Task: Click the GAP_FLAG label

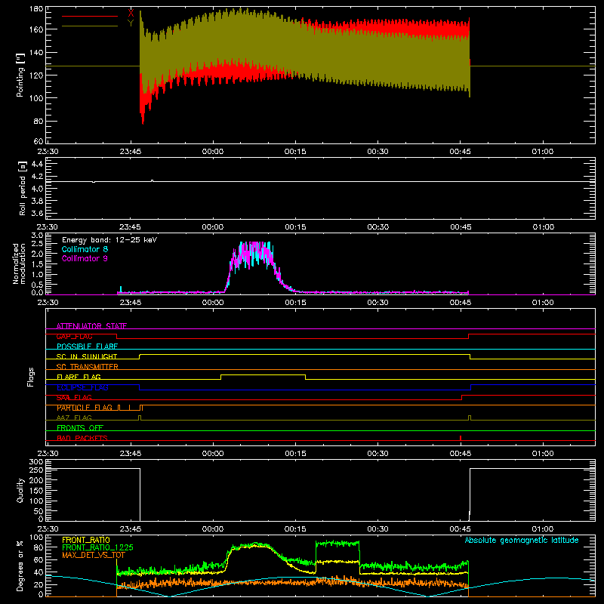Action: click(x=74, y=336)
